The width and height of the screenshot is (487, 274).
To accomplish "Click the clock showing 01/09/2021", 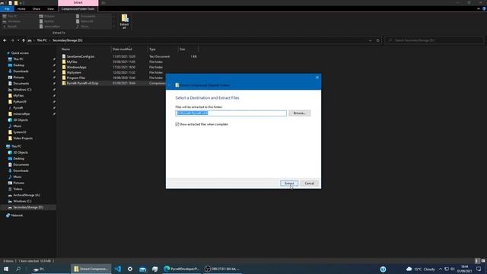I will (464, 269).
